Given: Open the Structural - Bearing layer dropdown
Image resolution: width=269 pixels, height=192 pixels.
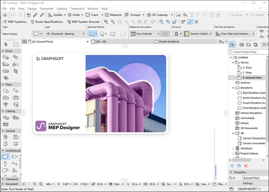Looking at the screenshot, I should click(x=65, y=34).
